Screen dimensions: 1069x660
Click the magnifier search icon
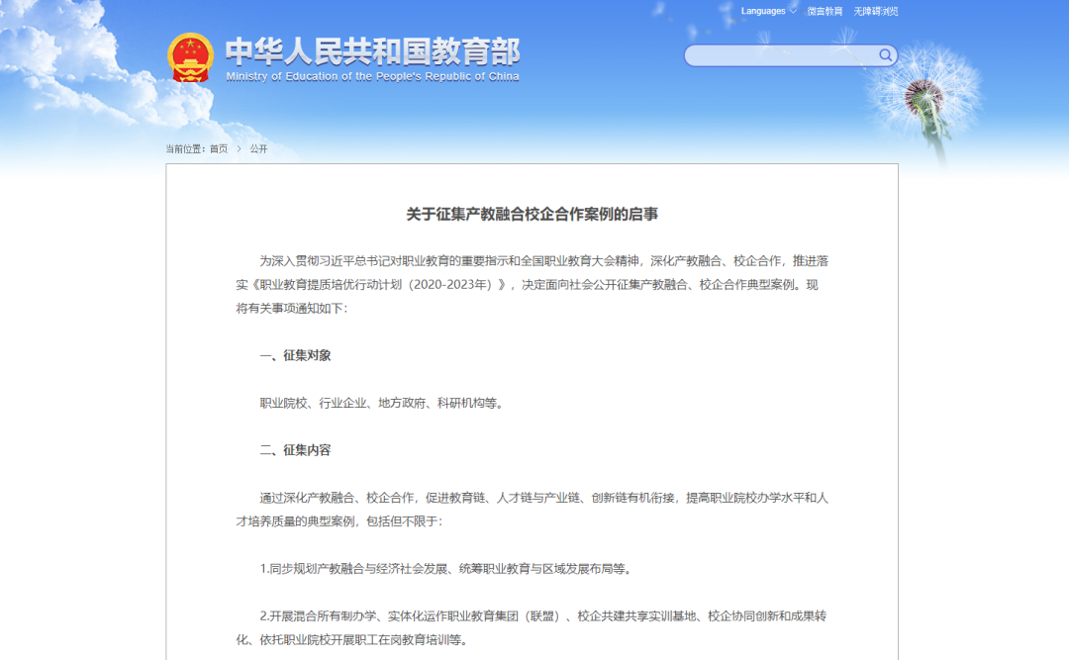[886, 55]
